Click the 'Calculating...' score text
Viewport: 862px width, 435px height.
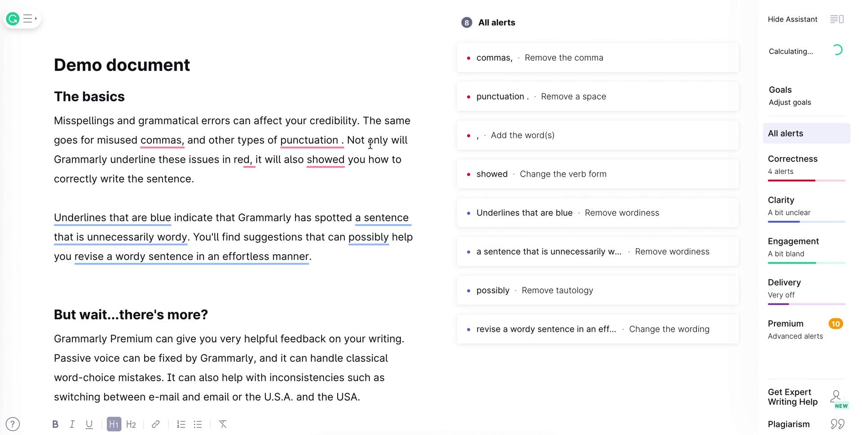coord(791,52)
